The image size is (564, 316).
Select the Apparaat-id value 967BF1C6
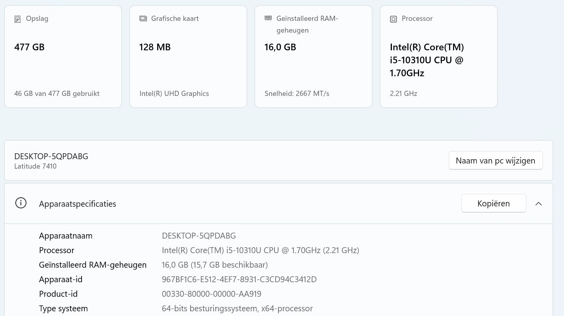[x=239, y=279]
